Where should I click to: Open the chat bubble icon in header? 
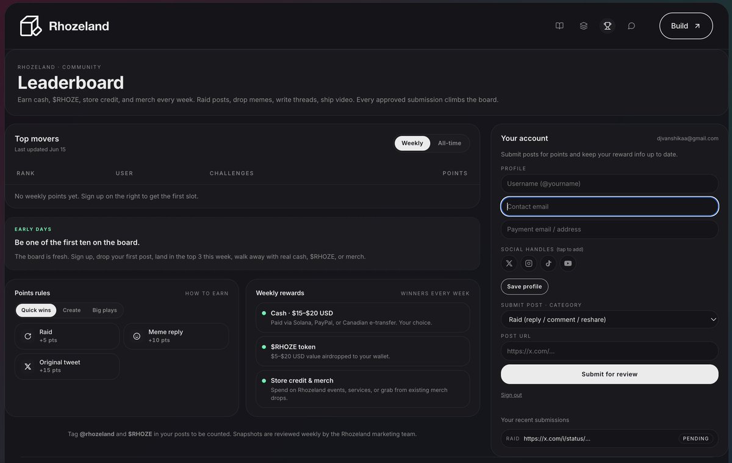631,26
